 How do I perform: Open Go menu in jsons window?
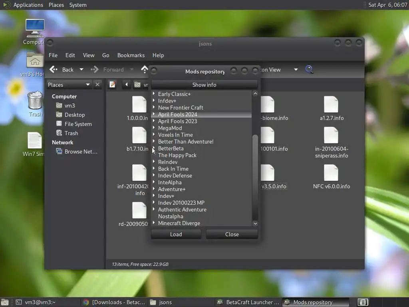coord(105,55)
